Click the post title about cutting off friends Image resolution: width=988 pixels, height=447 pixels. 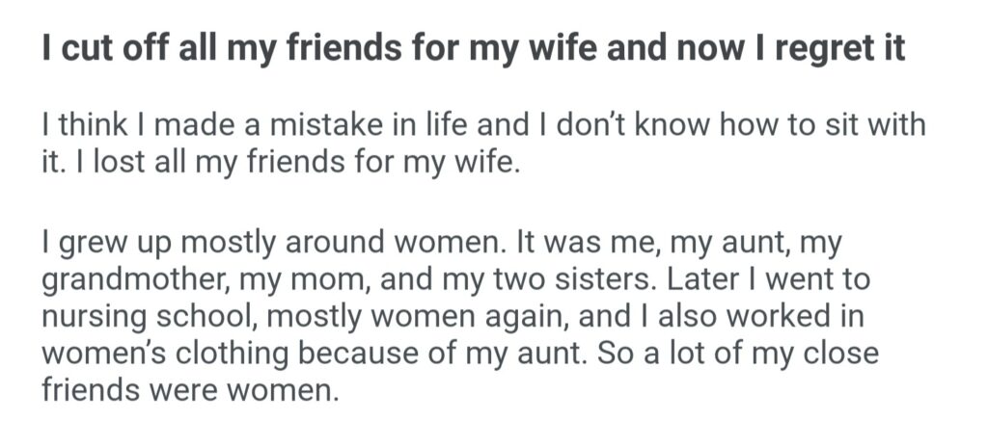[x=473, y=49]
